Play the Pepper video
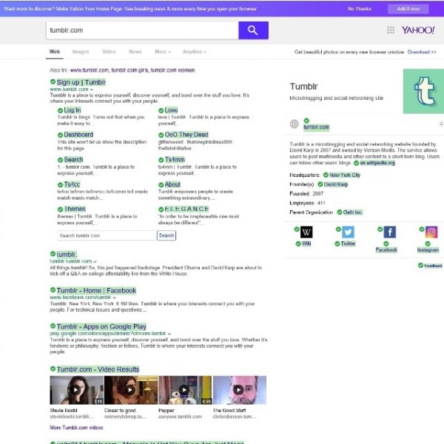Image resolution: width=444 pixels, height=444 pixels. tap(185, 390)
